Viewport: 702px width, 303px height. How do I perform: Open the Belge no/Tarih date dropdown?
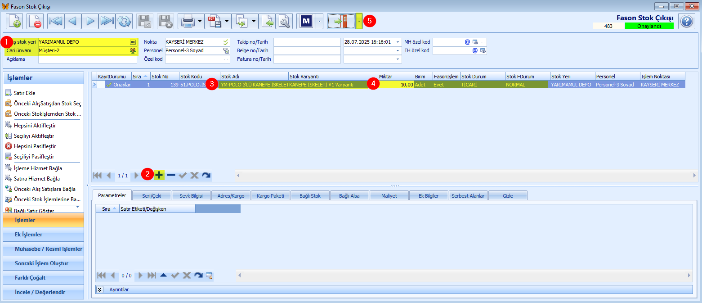pos(398,51)
